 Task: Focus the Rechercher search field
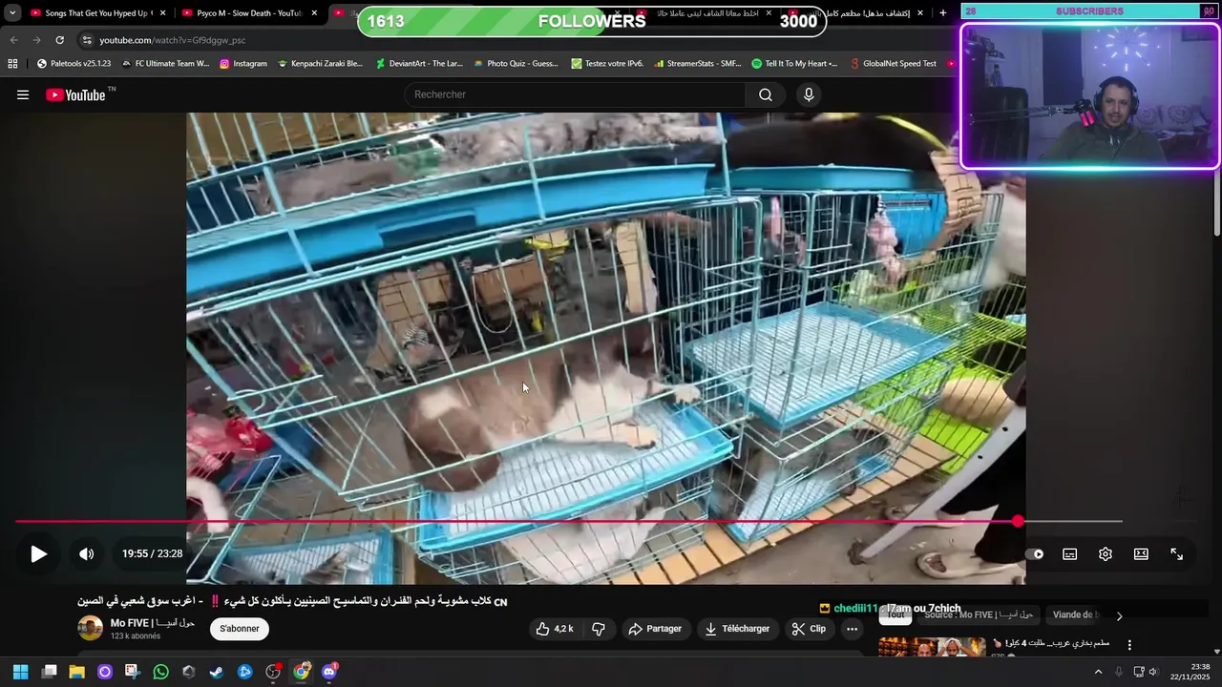pyautogui.click(x=575, y=94)
